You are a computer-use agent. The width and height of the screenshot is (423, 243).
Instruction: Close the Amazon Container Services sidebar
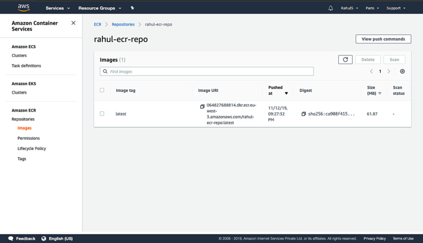73,23
